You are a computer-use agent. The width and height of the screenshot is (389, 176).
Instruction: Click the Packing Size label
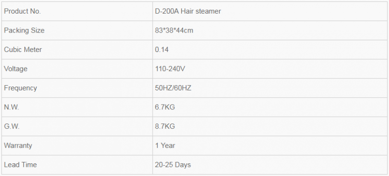click(x=24, y=31)
